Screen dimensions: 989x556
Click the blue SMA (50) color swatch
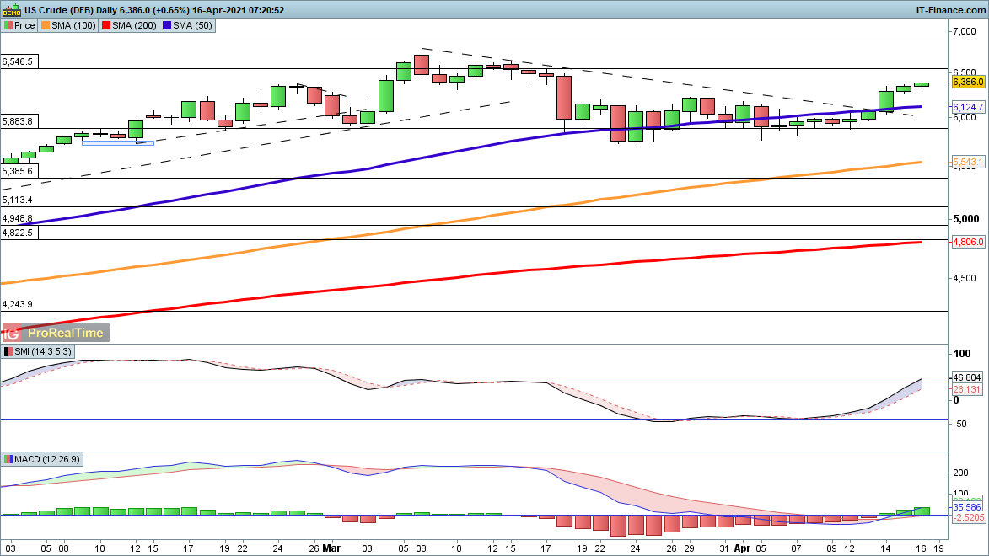click(167, 25)
